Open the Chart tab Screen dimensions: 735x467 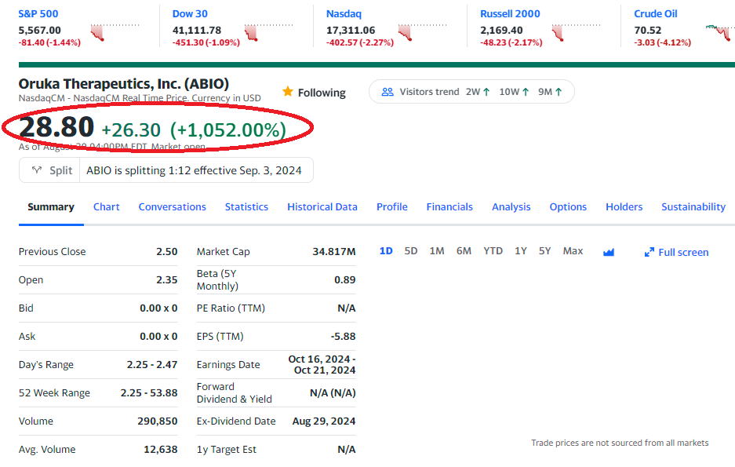(107, 206)
